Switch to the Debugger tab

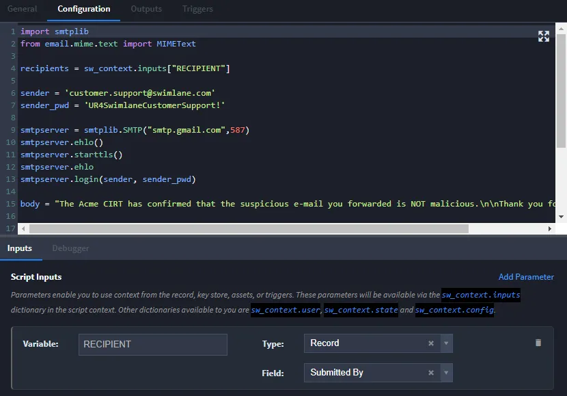coord(70,248)
